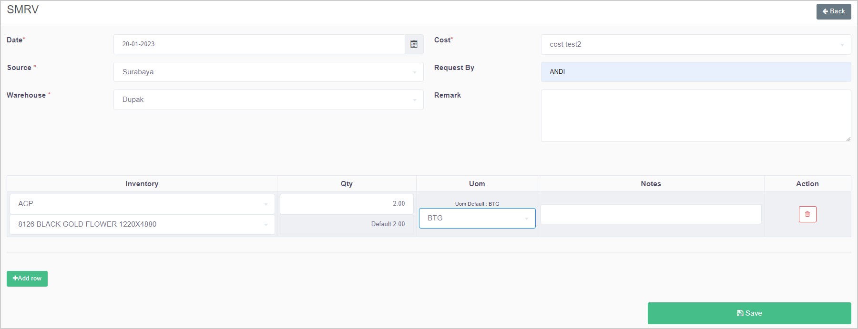Open the Cost dropdown showing cost test2

695,44
